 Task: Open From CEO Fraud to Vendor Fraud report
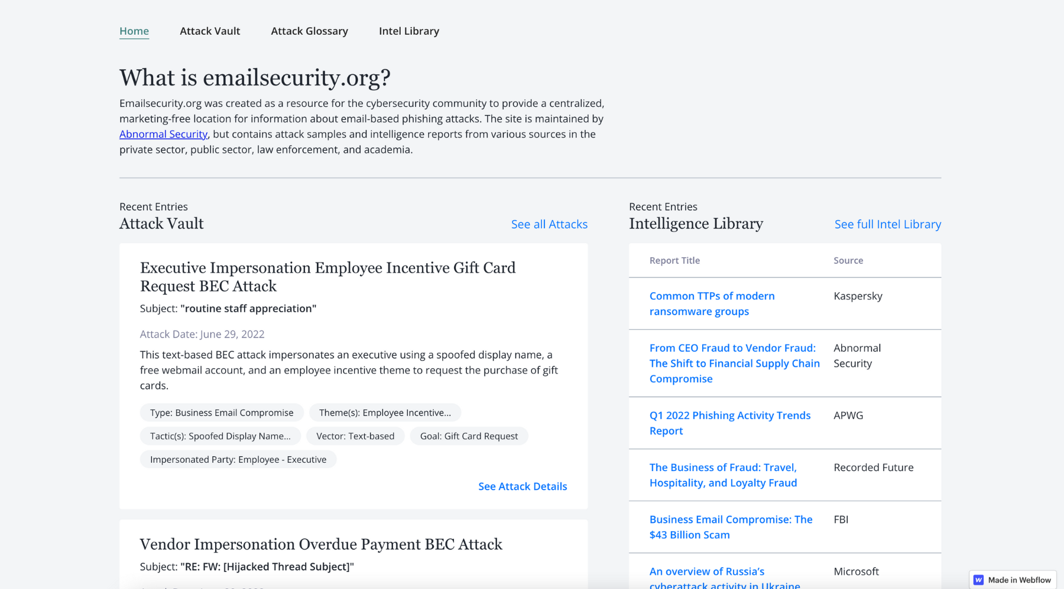tap(735, 363)
